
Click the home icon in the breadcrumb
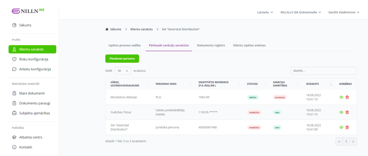(107, 29)
